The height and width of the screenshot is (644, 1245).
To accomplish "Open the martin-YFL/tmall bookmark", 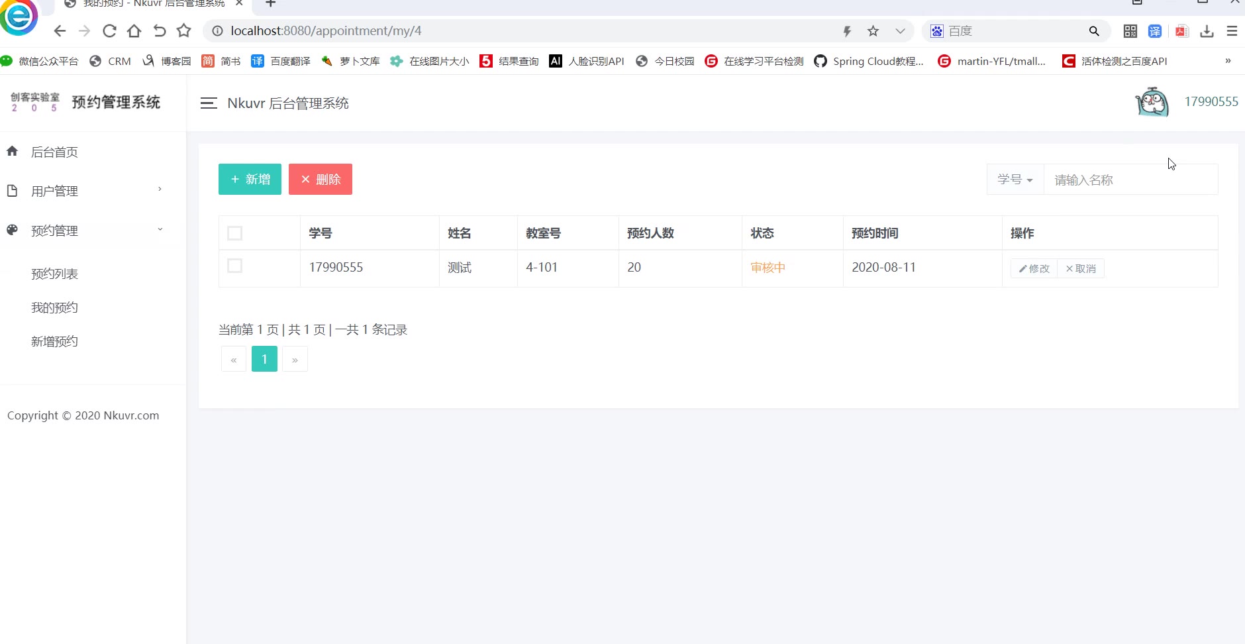I will [x=992, y=61].
